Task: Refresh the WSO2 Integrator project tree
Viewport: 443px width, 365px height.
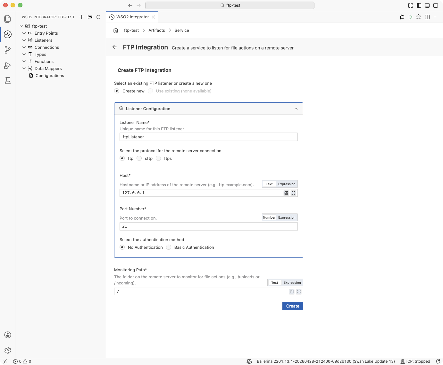Action: click(x=98, y=17)
